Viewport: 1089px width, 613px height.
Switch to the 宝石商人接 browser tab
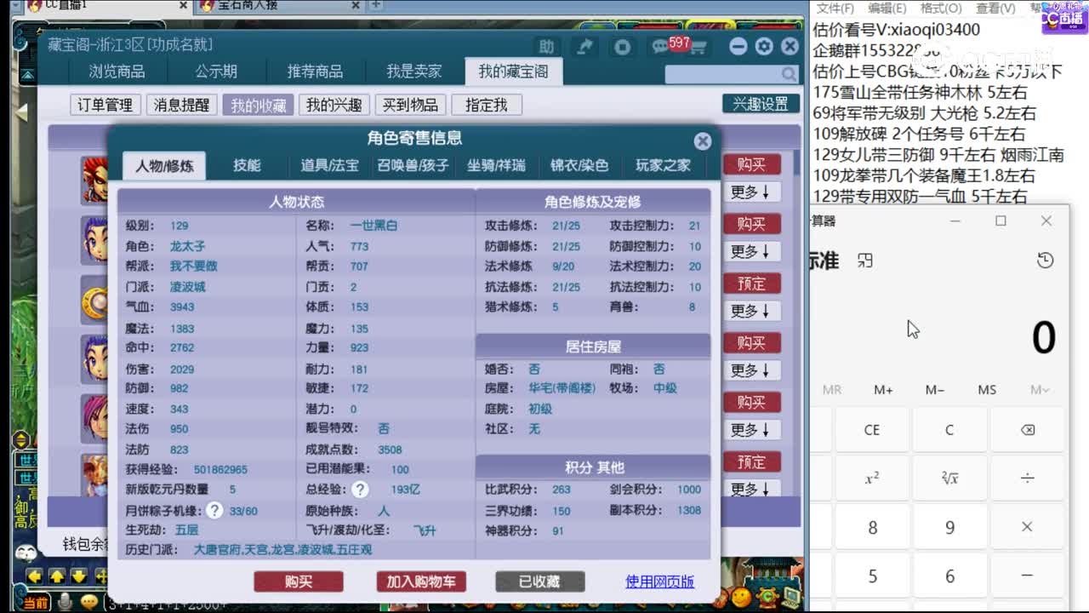[255, 8]
